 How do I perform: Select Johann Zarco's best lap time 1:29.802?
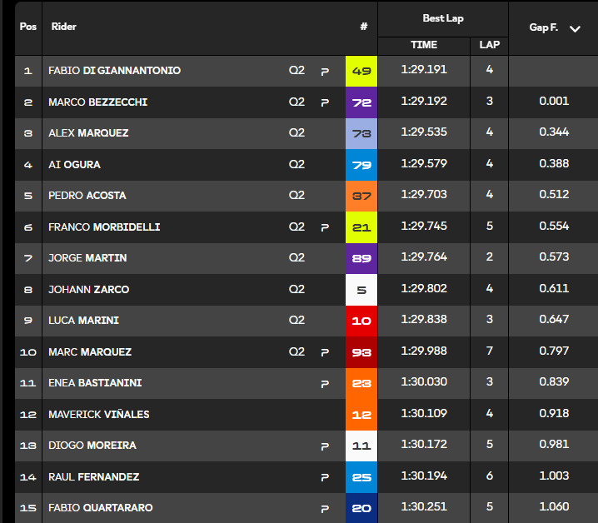pos(424,289)
